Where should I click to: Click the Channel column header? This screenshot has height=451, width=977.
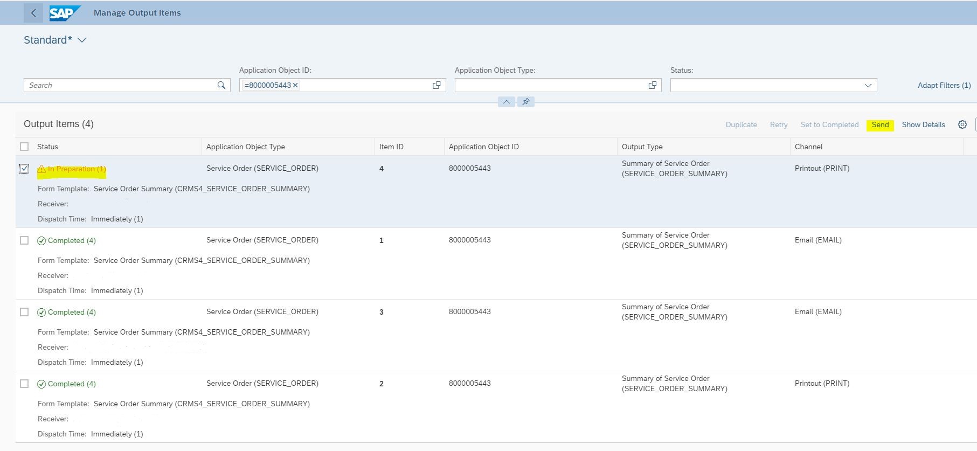point(808,147)
